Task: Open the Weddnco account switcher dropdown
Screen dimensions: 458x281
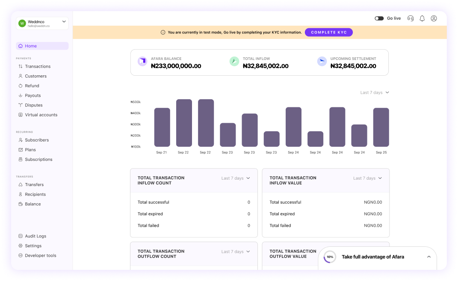Action: pos(64,21)
